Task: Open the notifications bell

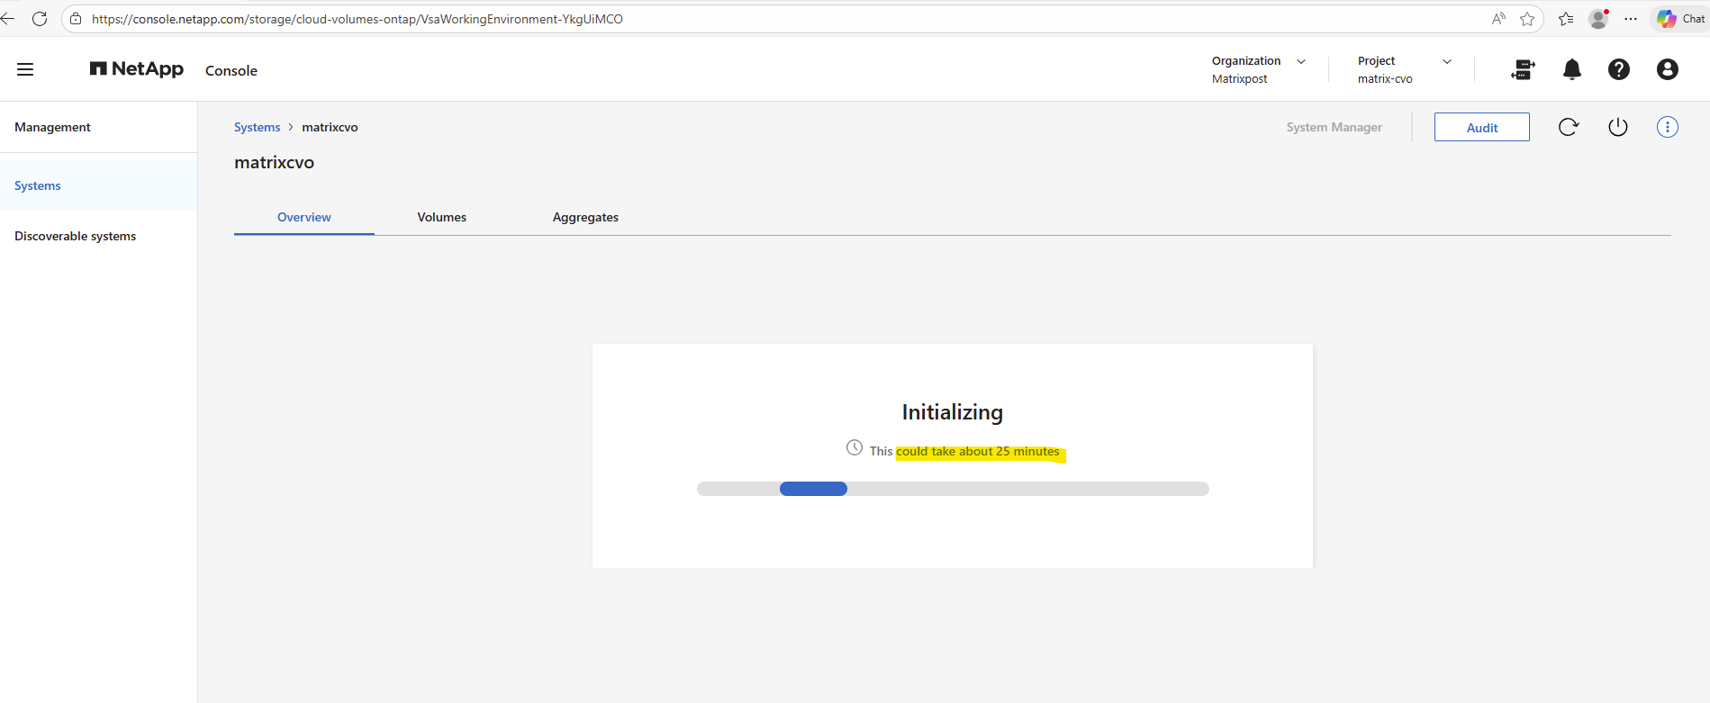Action: tap(1572, 69)
